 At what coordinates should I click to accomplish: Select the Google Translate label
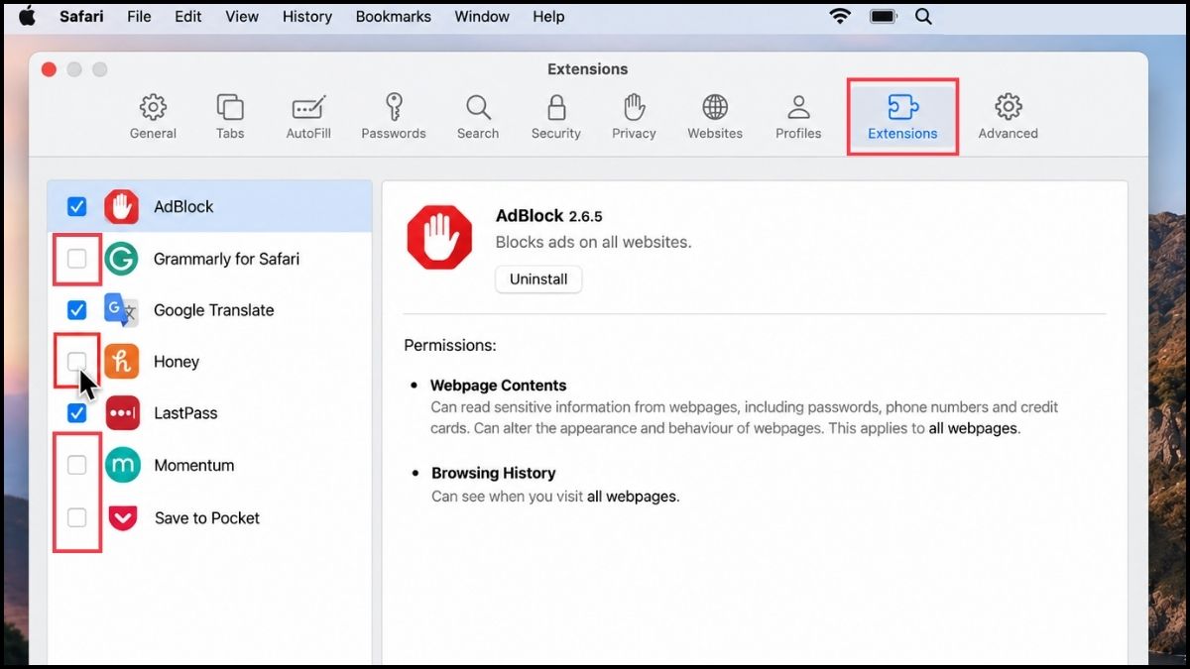coord(213,310)
